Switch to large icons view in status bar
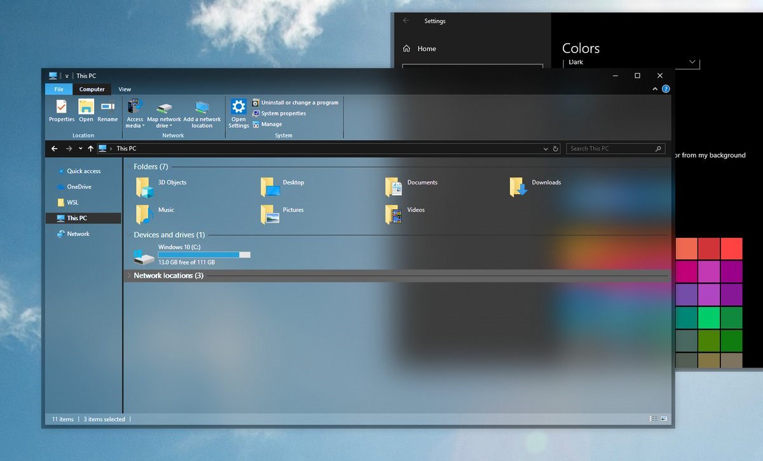This screenshot has height=461, width=763. click(664, 419)
